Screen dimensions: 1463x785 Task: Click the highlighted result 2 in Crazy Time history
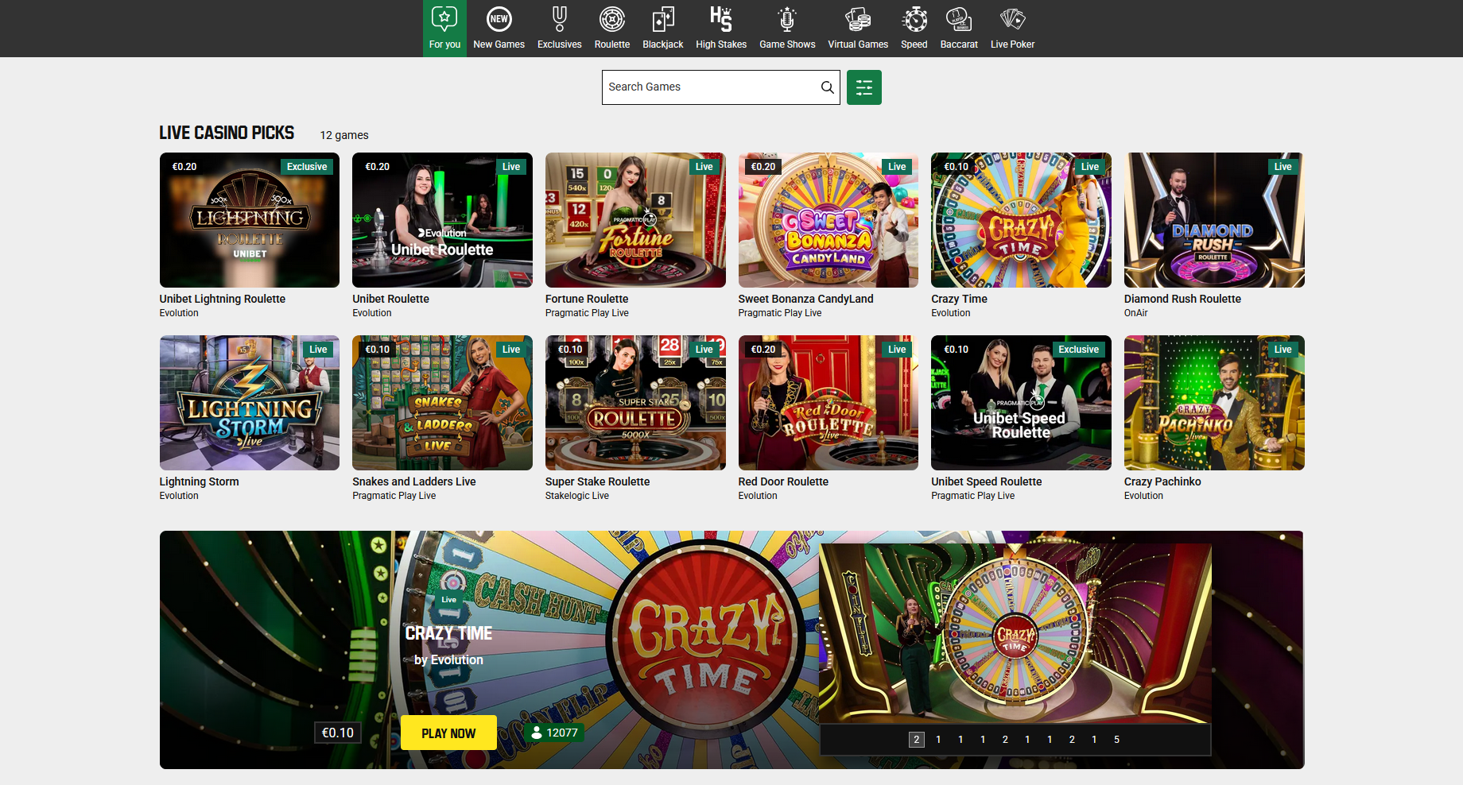916,740
